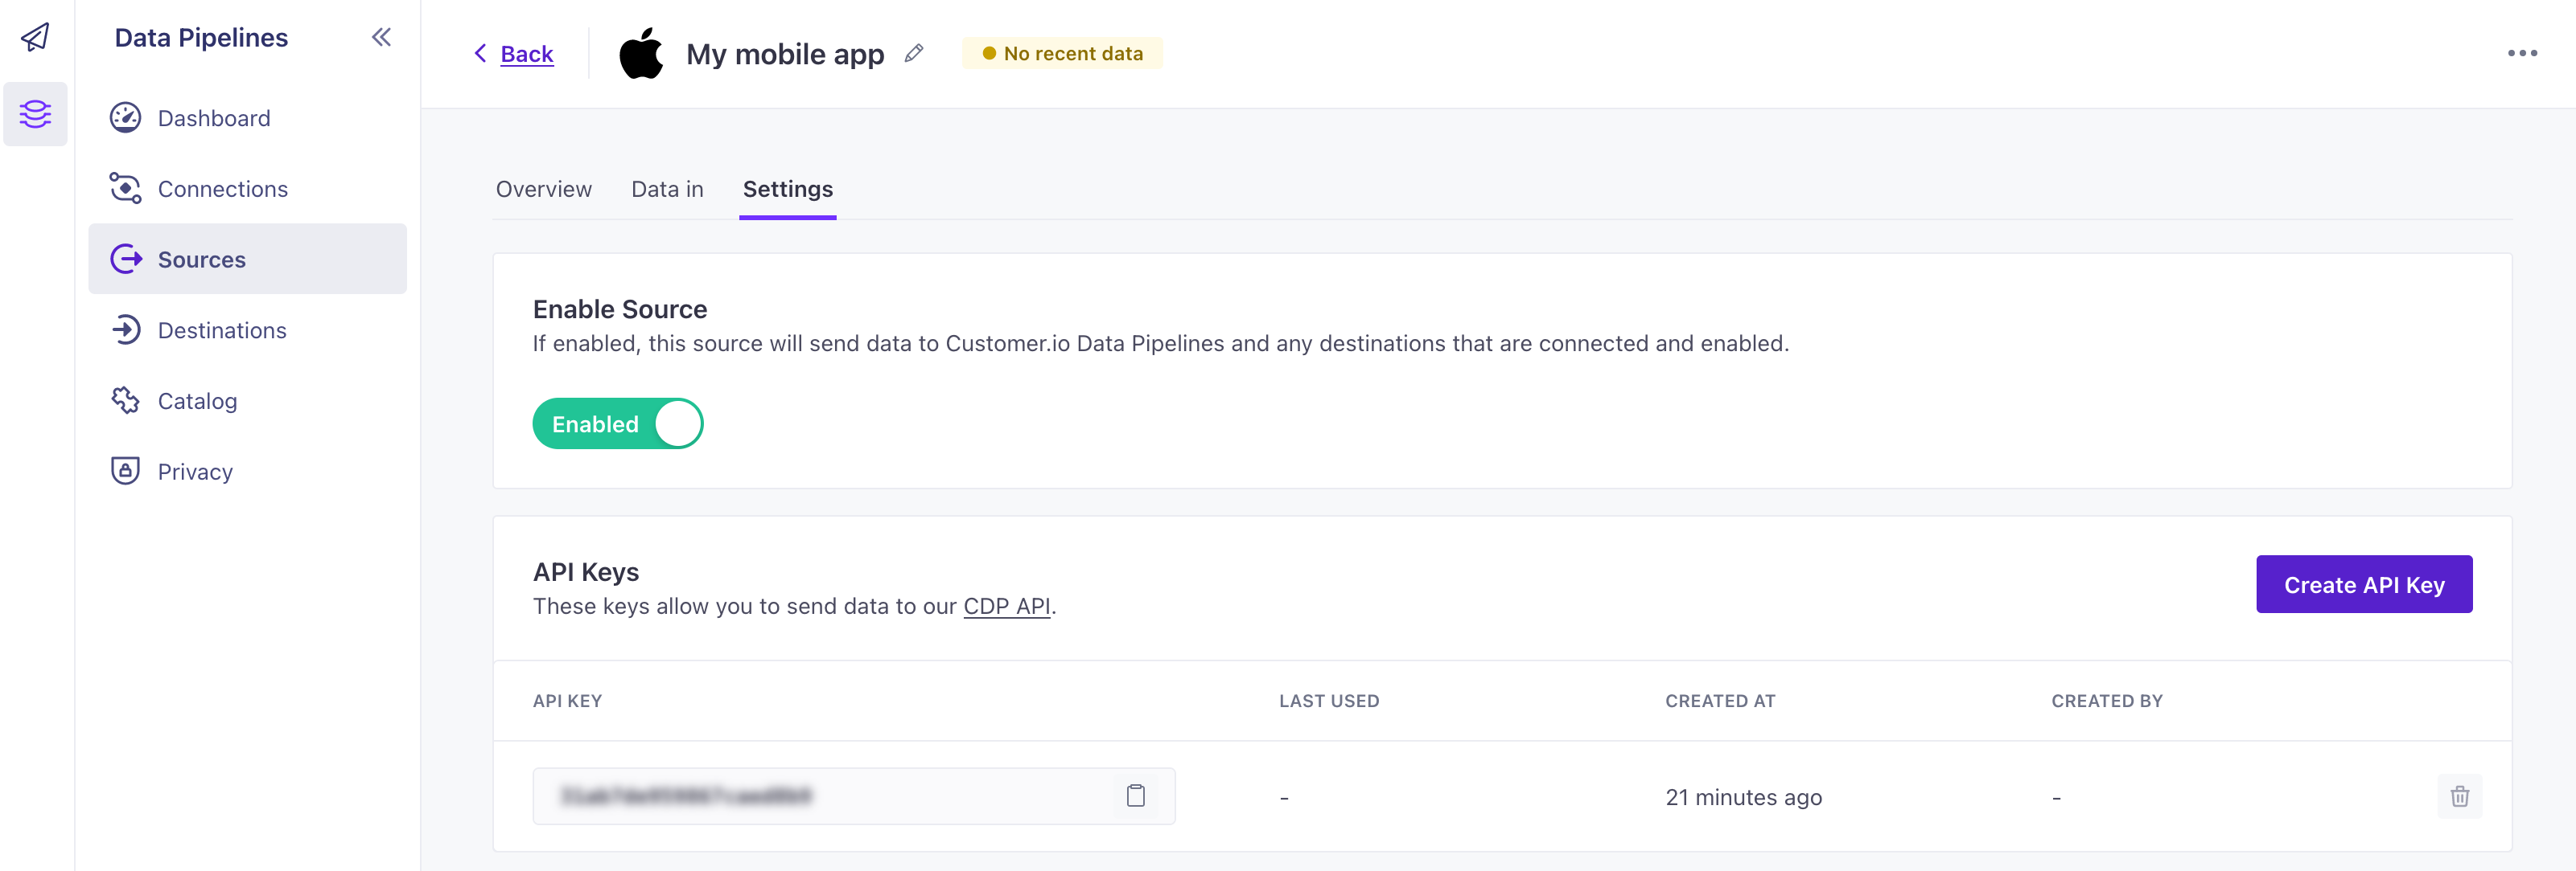This screenshot has width=2576, height=871.
Task: Switch to the Data in tab
Action: tap(667, 189)
